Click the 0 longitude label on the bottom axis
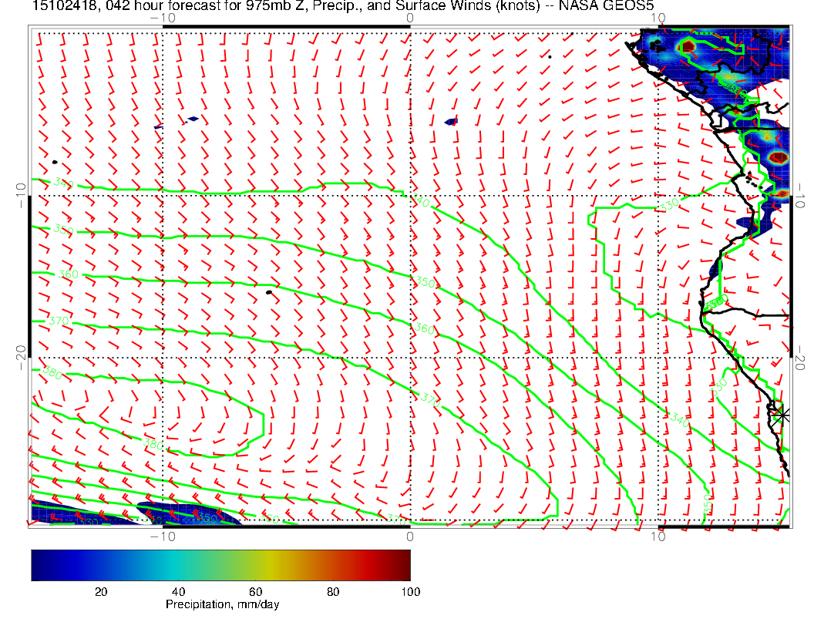 410,535
